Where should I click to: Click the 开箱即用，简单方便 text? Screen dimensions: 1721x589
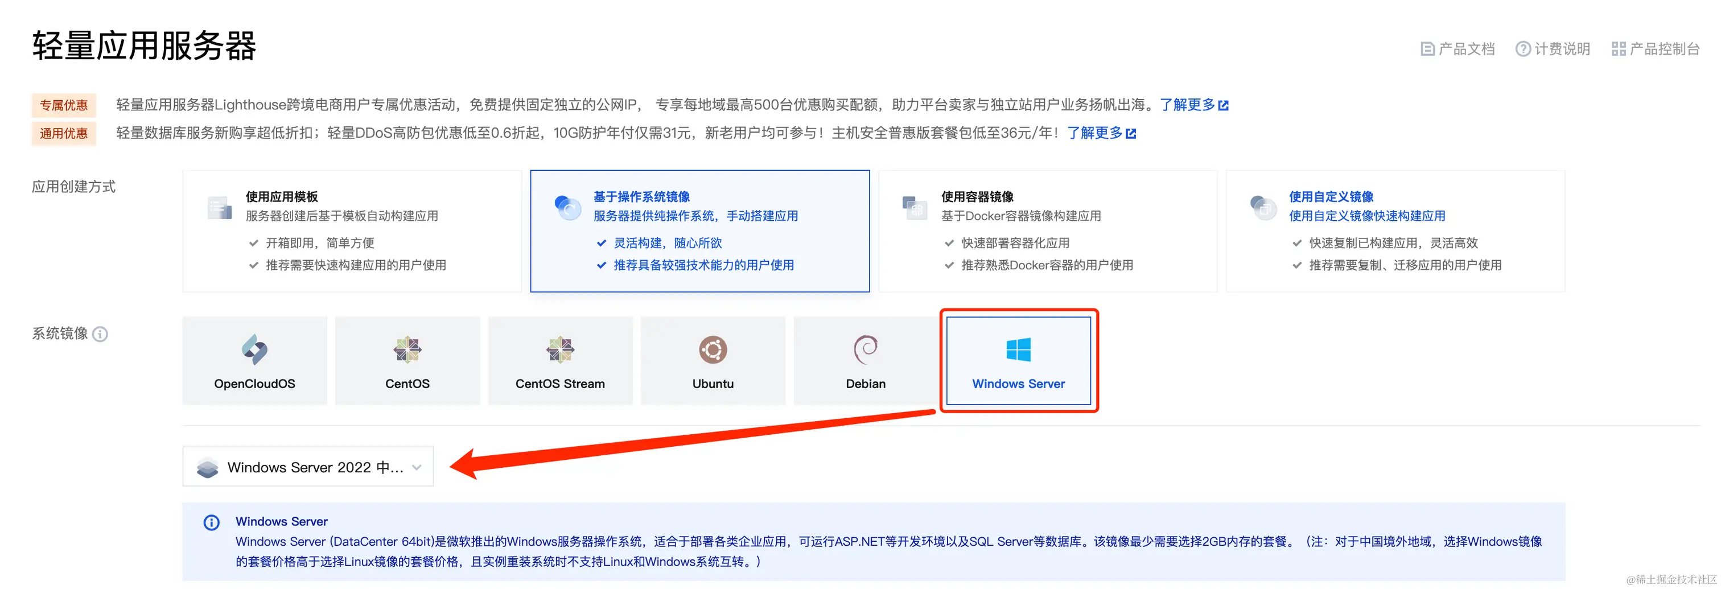coord(320,243)
